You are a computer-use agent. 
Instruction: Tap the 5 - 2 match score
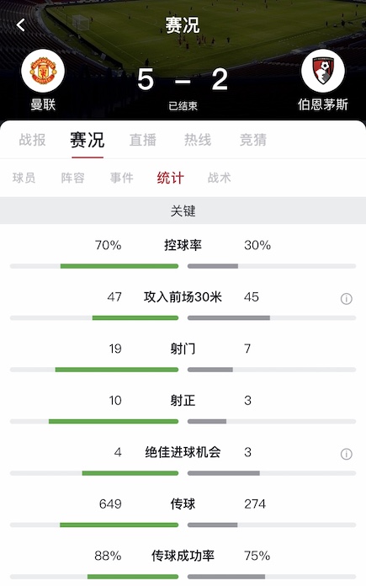[183, 79]
